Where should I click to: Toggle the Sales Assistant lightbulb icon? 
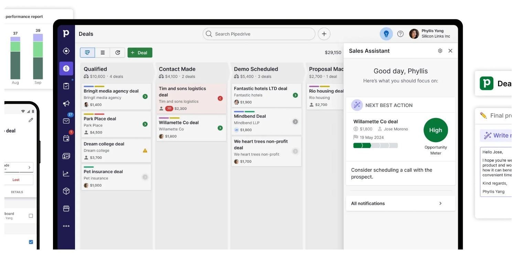[x=386, y=34]
